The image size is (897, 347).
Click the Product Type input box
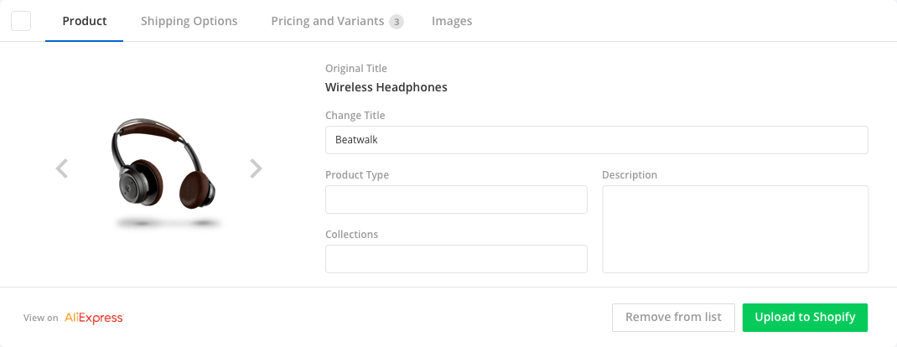tap(456, 199)
